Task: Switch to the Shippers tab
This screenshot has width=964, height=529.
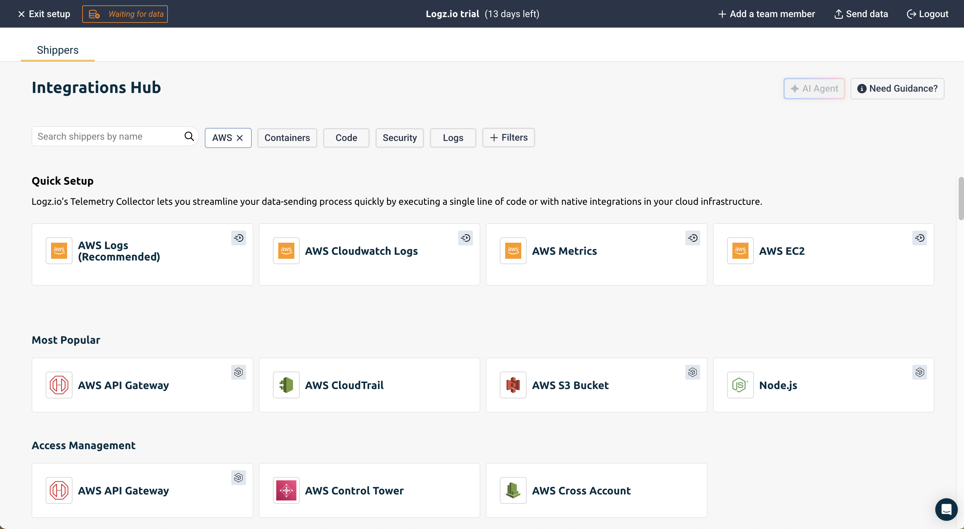Action: pos(58,50)
